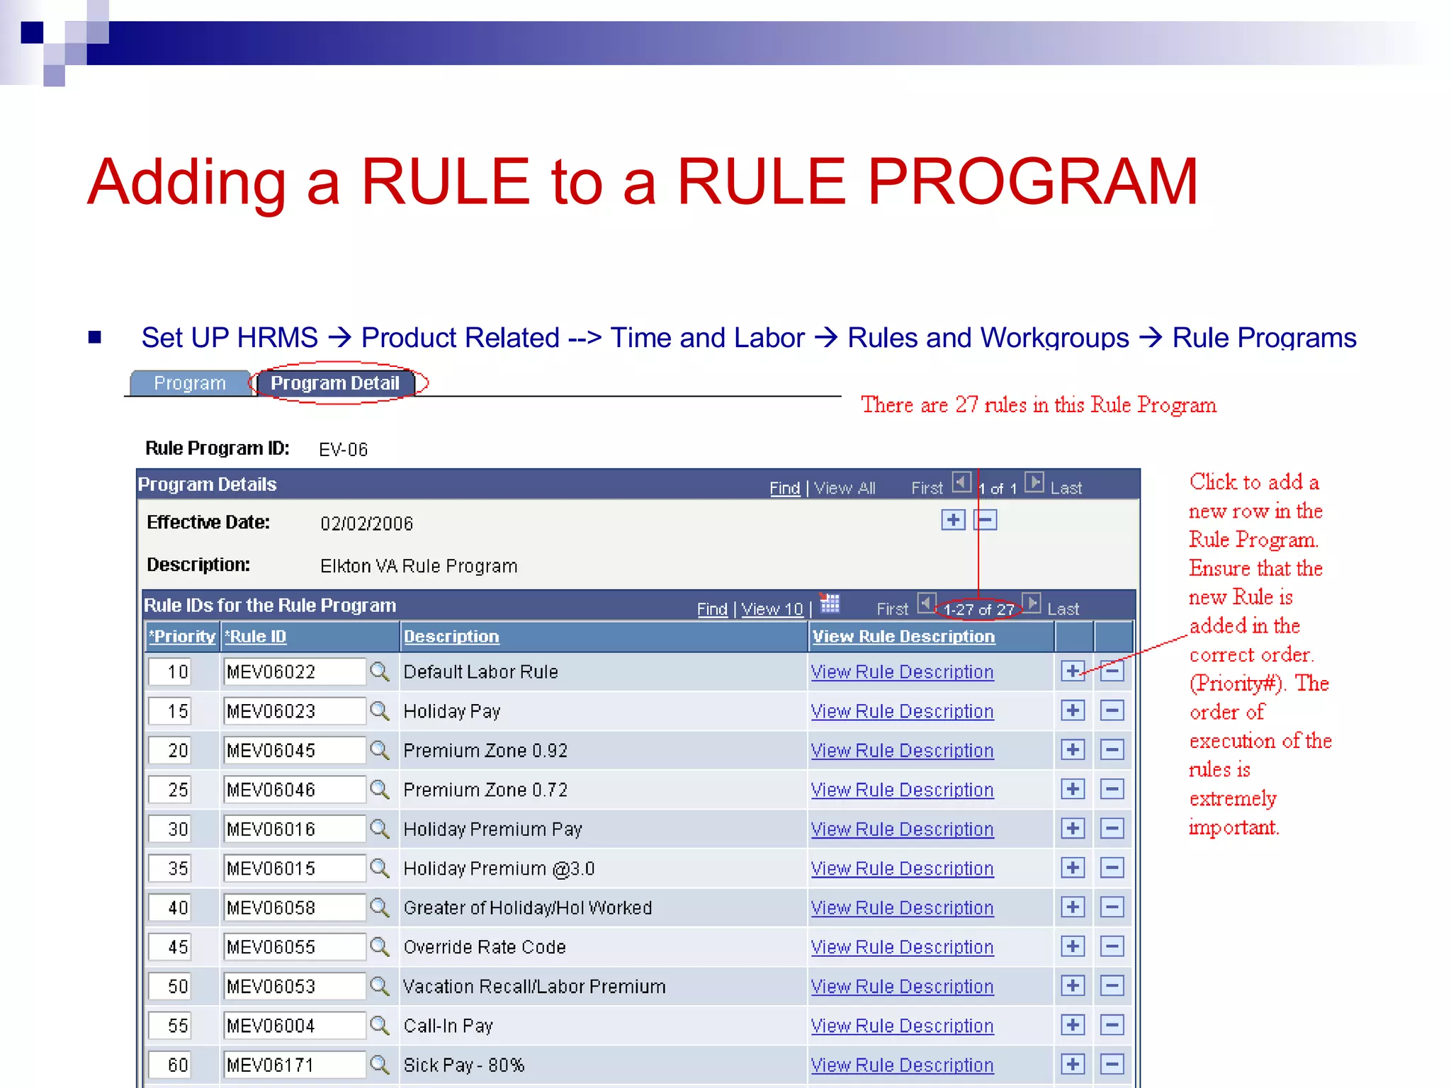
Task: Click Rule ID field MEV06171
Action: tap(293, 1065)
